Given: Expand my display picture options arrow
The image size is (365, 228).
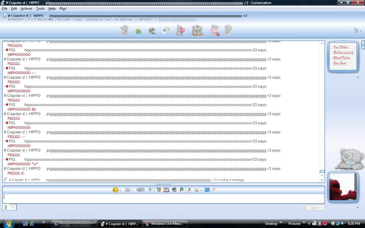Looking at the screenshot, I should tap(358, 207).
